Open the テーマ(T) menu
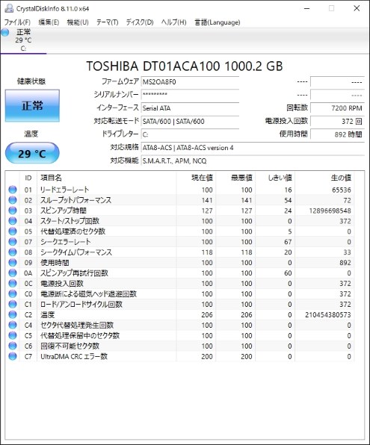The height and width of the screenshot is (445, 370). (107, 22)
